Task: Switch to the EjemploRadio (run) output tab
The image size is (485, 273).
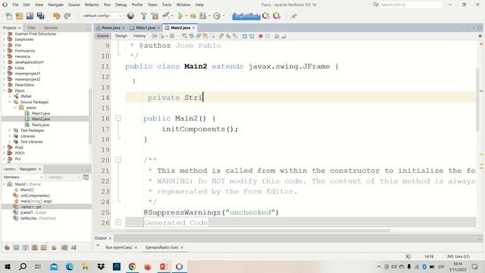Action: pos(161,247)
